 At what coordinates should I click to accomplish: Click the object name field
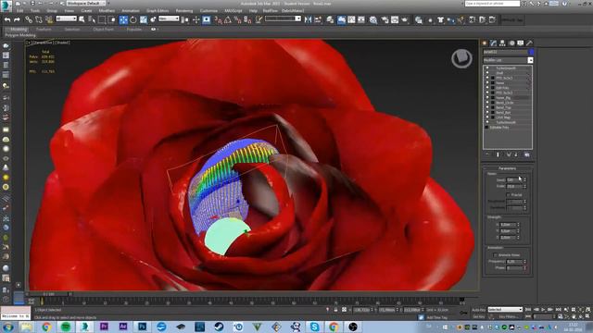click(x=505, y=52)
